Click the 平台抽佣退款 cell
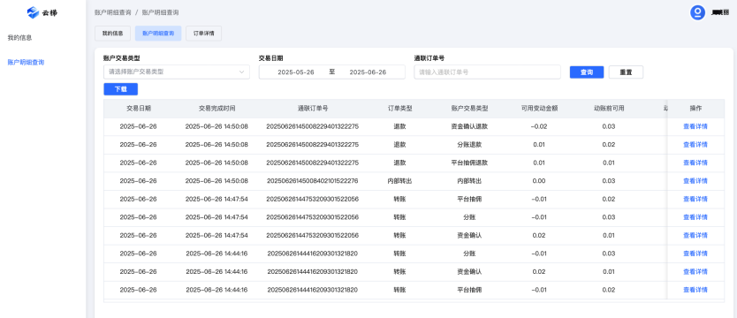 (x=469, y=163)
